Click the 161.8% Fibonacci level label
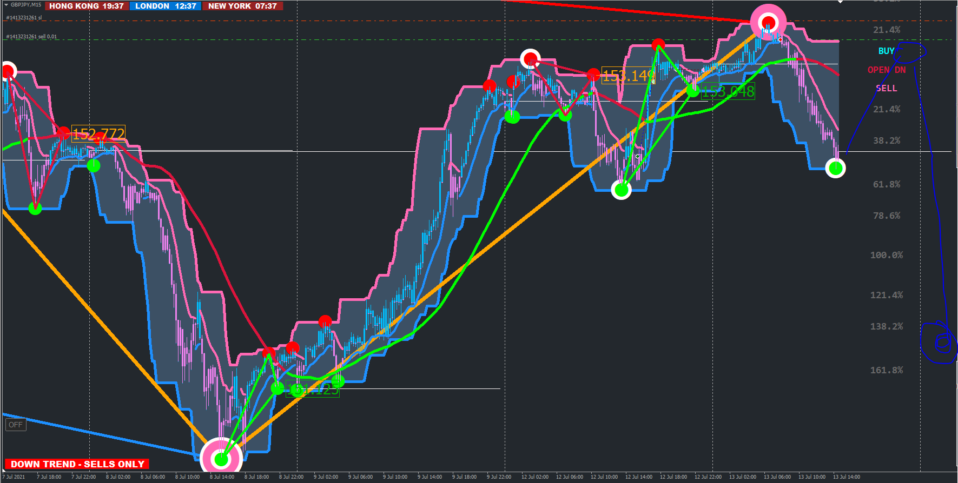958x483 pixels. pyautogui.click(x=886, y=370)
